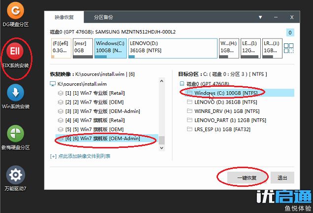Image resolution: width=313 pixels, height=213 pixels.
Task: Select Windows (C:) 100GB [NTFS] target
Action: tap(239, 93)
